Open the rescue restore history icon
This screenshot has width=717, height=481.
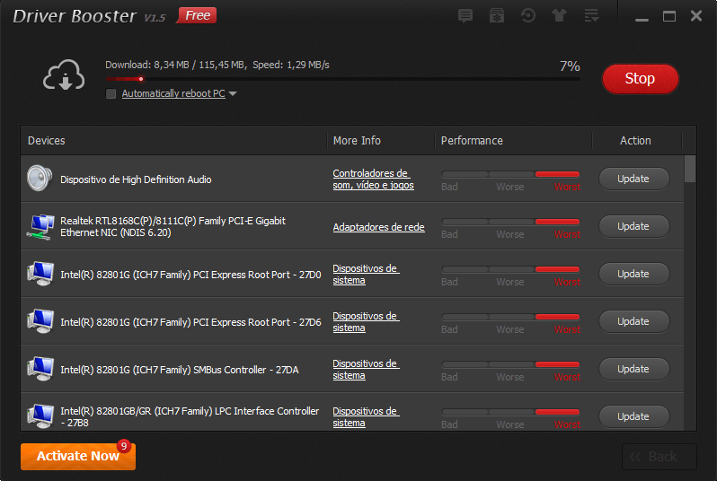(x=528, y=16)
